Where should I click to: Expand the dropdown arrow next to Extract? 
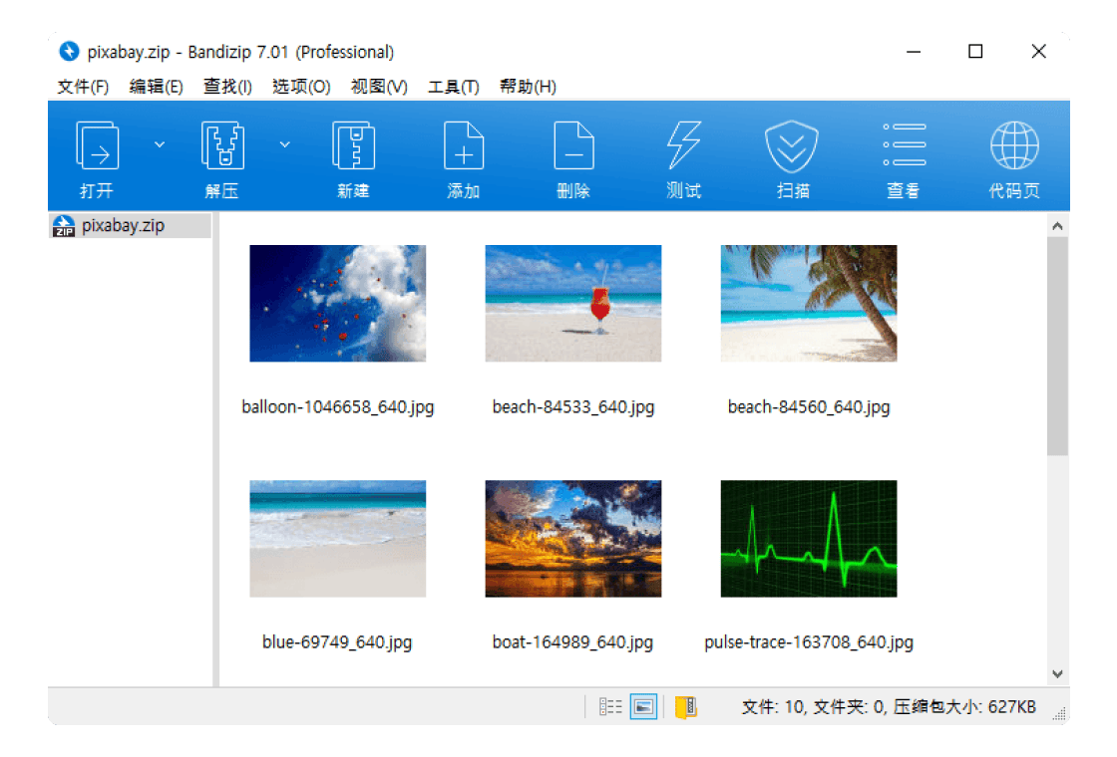tap(285, 144)
